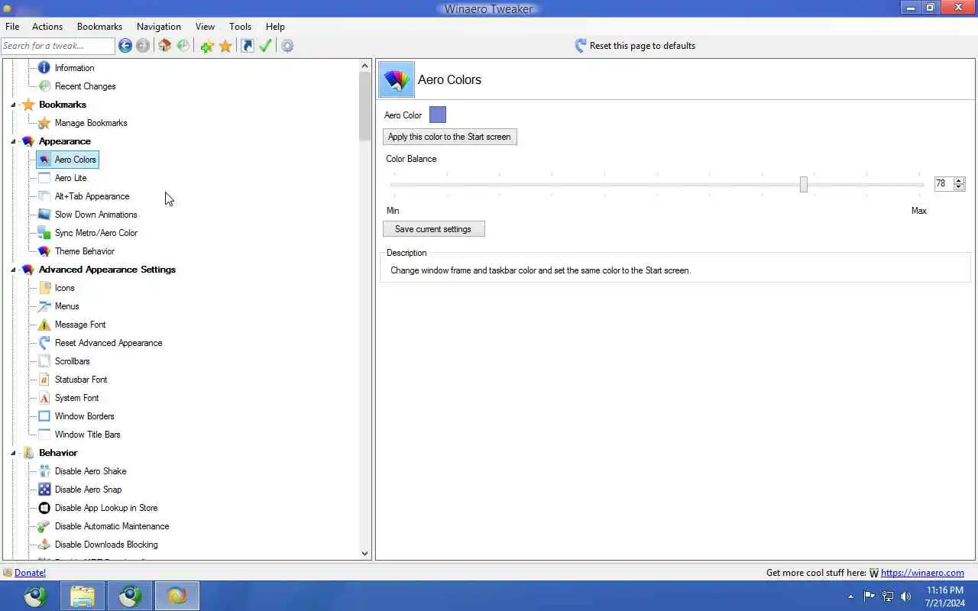Select Window Title Bars in tree

(x=87, y=435)
